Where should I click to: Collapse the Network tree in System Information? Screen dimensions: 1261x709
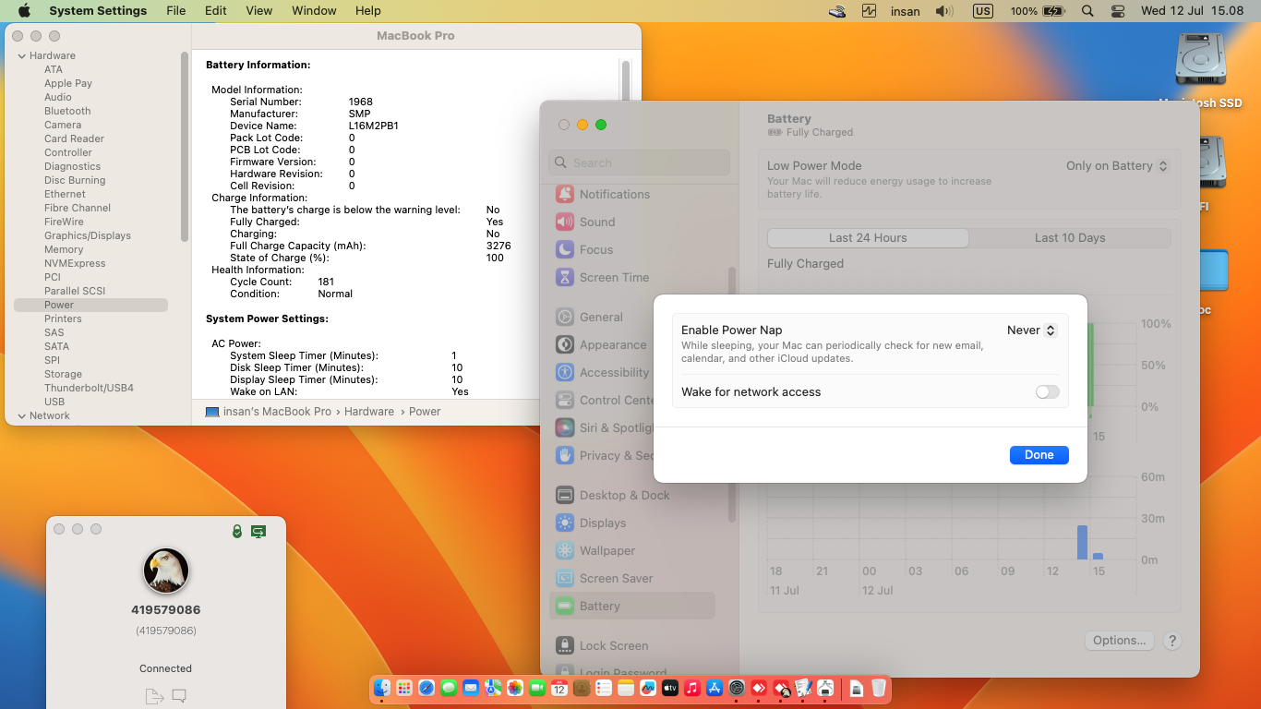[22, 416]
